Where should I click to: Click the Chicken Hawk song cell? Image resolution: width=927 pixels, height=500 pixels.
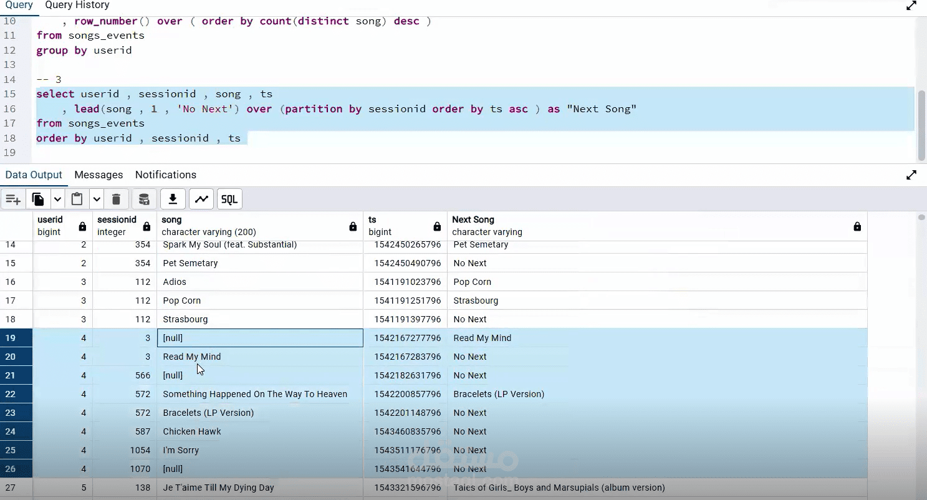click(260, 431)
